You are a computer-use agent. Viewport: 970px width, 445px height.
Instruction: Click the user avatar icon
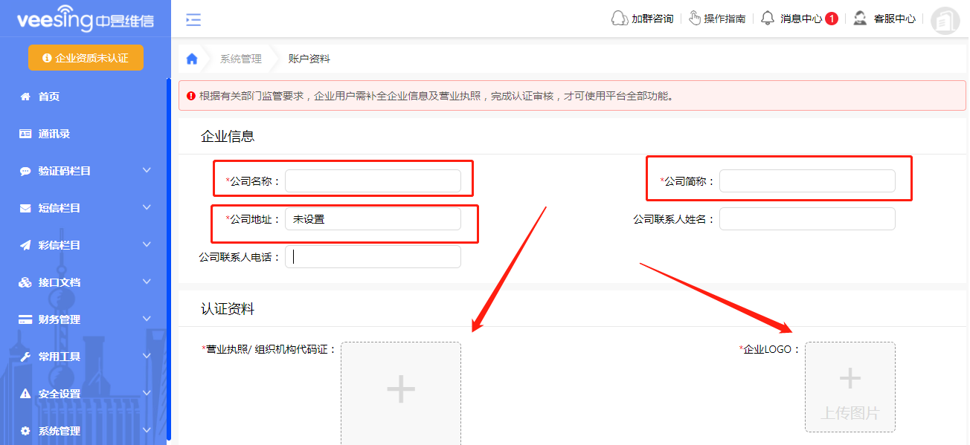(945, 20)
